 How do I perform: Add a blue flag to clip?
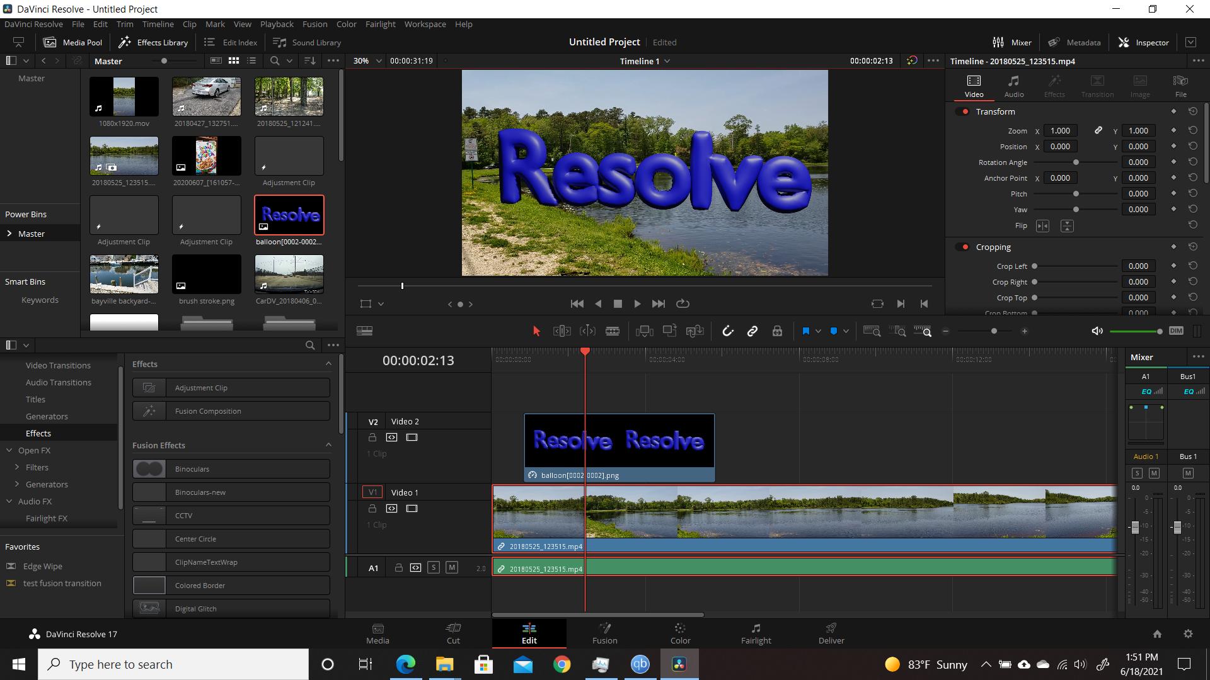point(805,331)
